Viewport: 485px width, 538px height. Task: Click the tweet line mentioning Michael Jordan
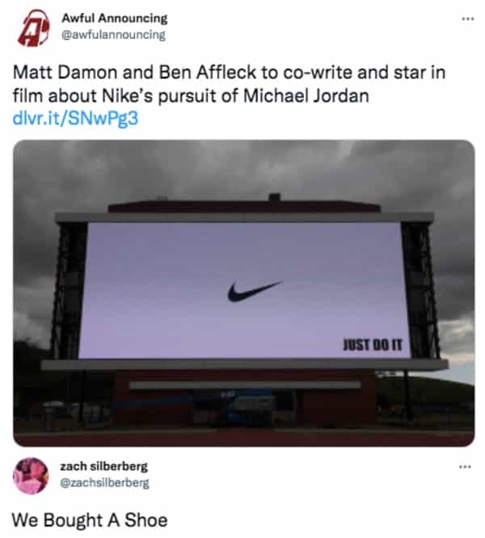(191, 95)
